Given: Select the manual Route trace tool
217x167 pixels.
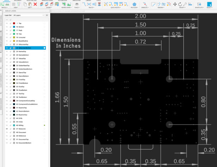Looking at the screenshot, I should 84,4.
